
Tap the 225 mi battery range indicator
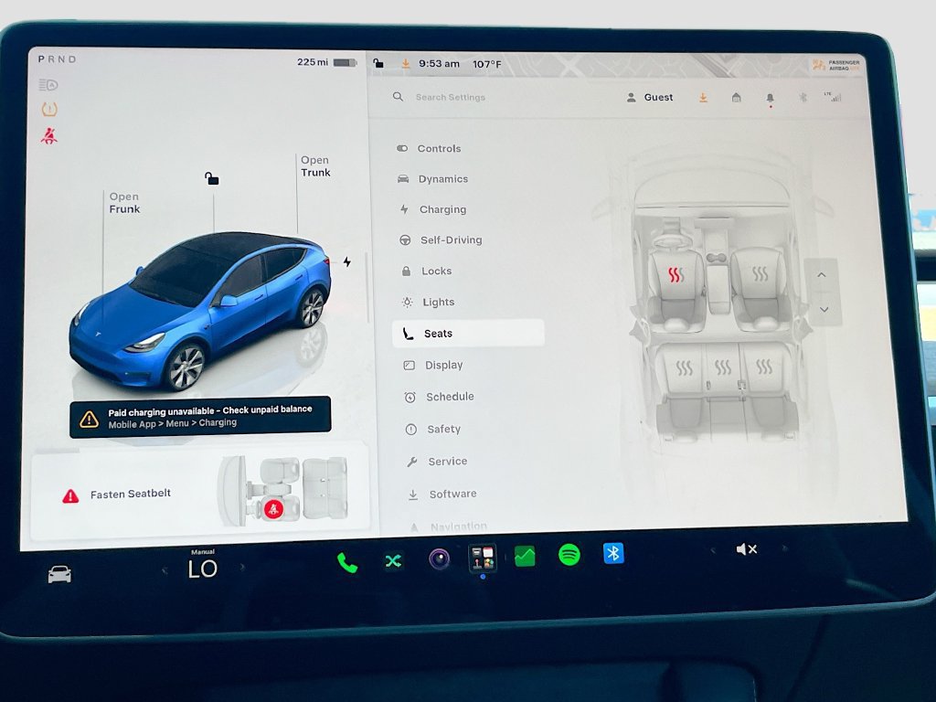326,62
